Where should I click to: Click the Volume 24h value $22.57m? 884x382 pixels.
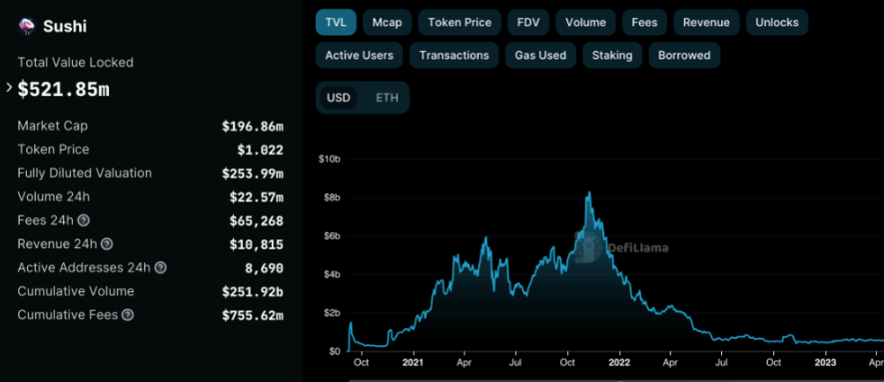(257, 196)
